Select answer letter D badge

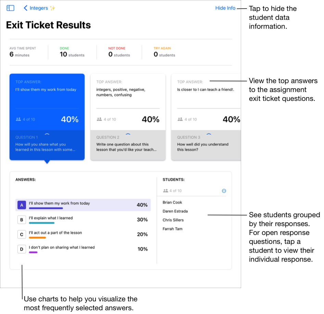[x=22, y=249]
